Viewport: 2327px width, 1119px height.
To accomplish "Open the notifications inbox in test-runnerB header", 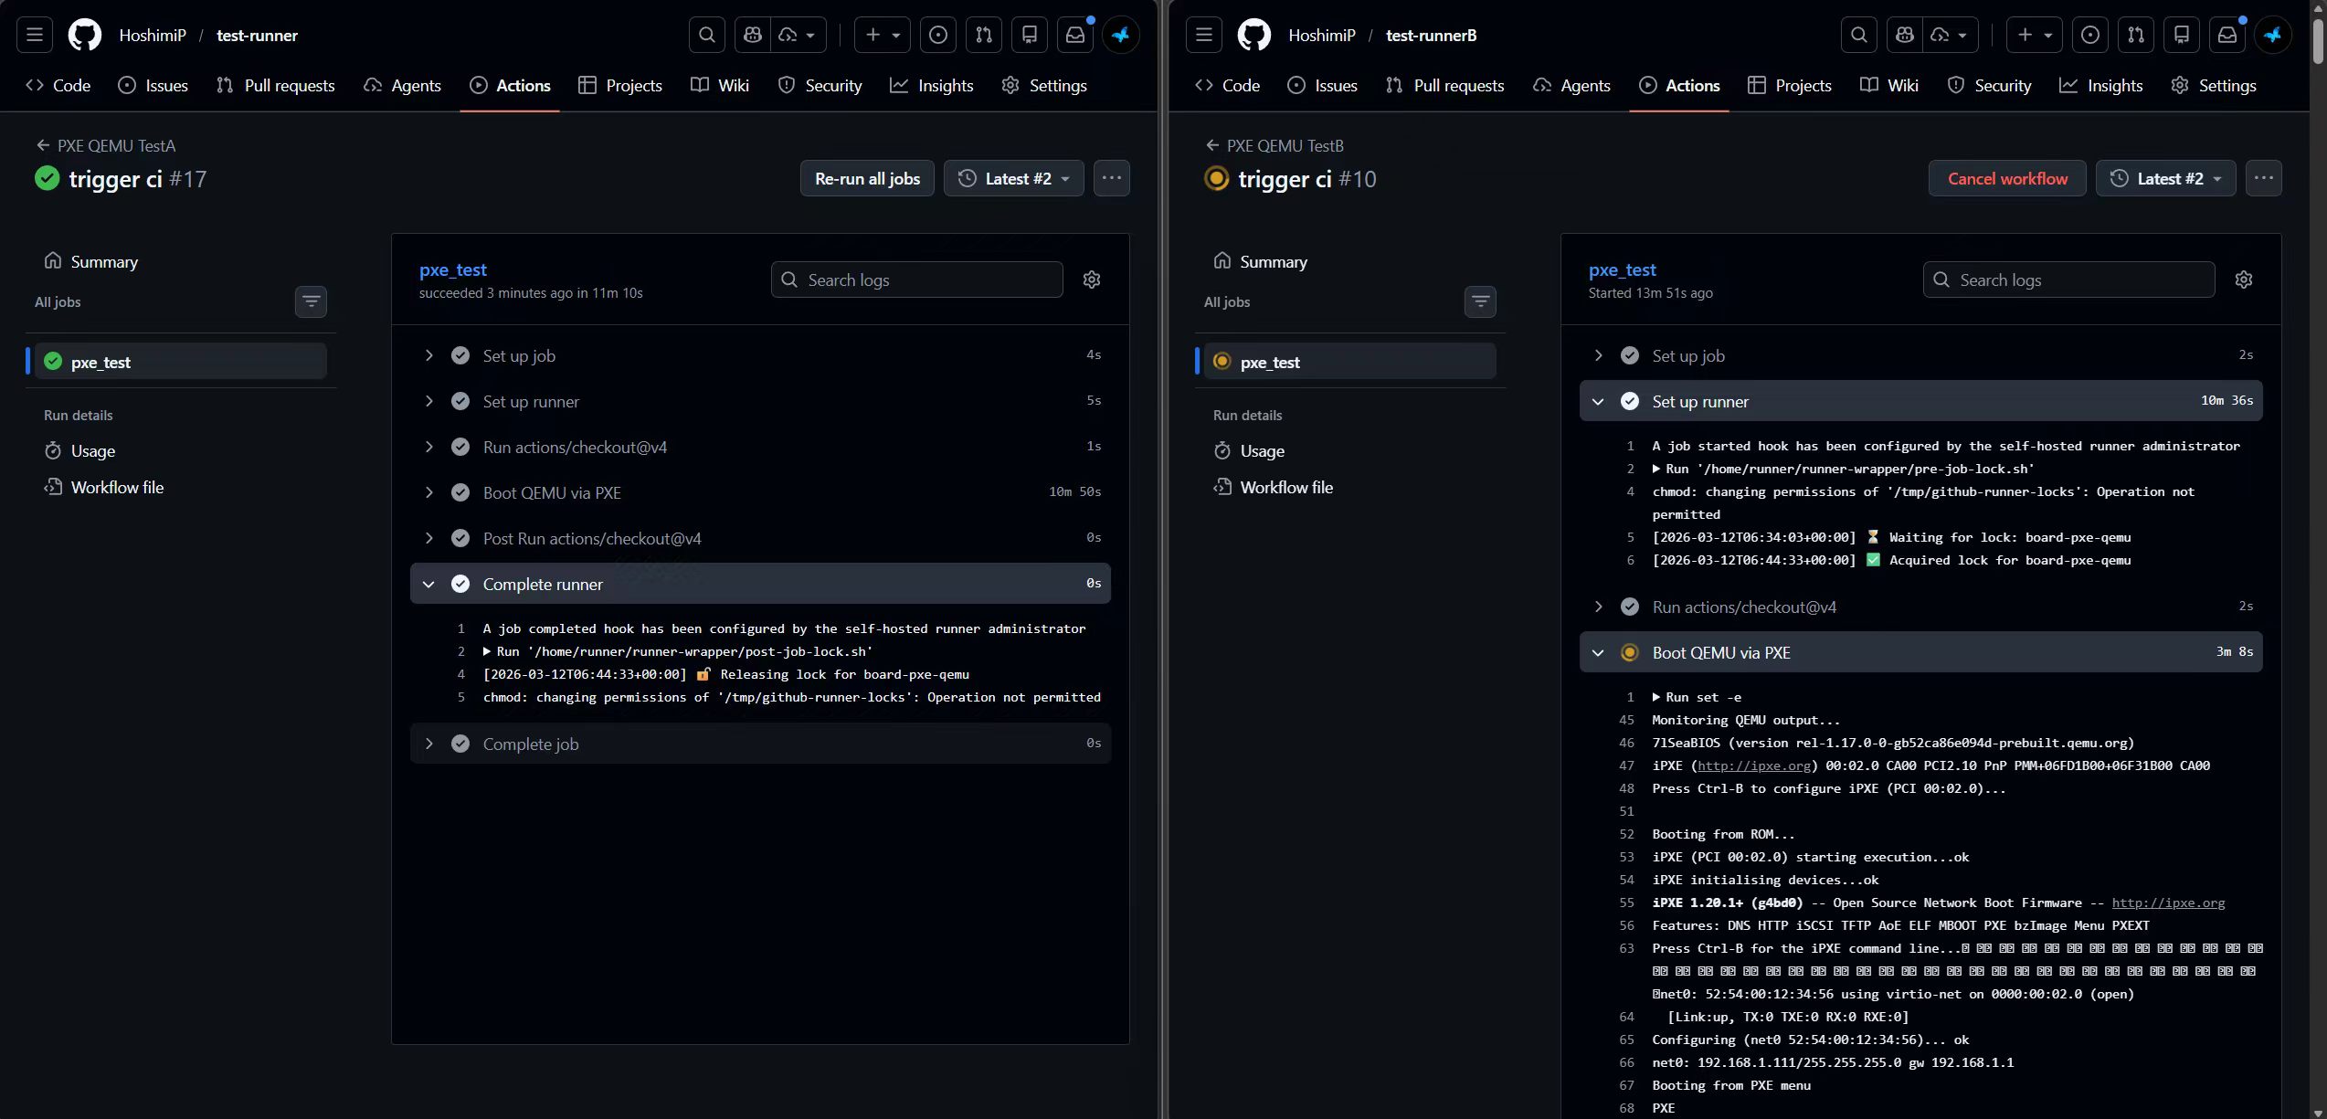I will [x=2227, y=35].
